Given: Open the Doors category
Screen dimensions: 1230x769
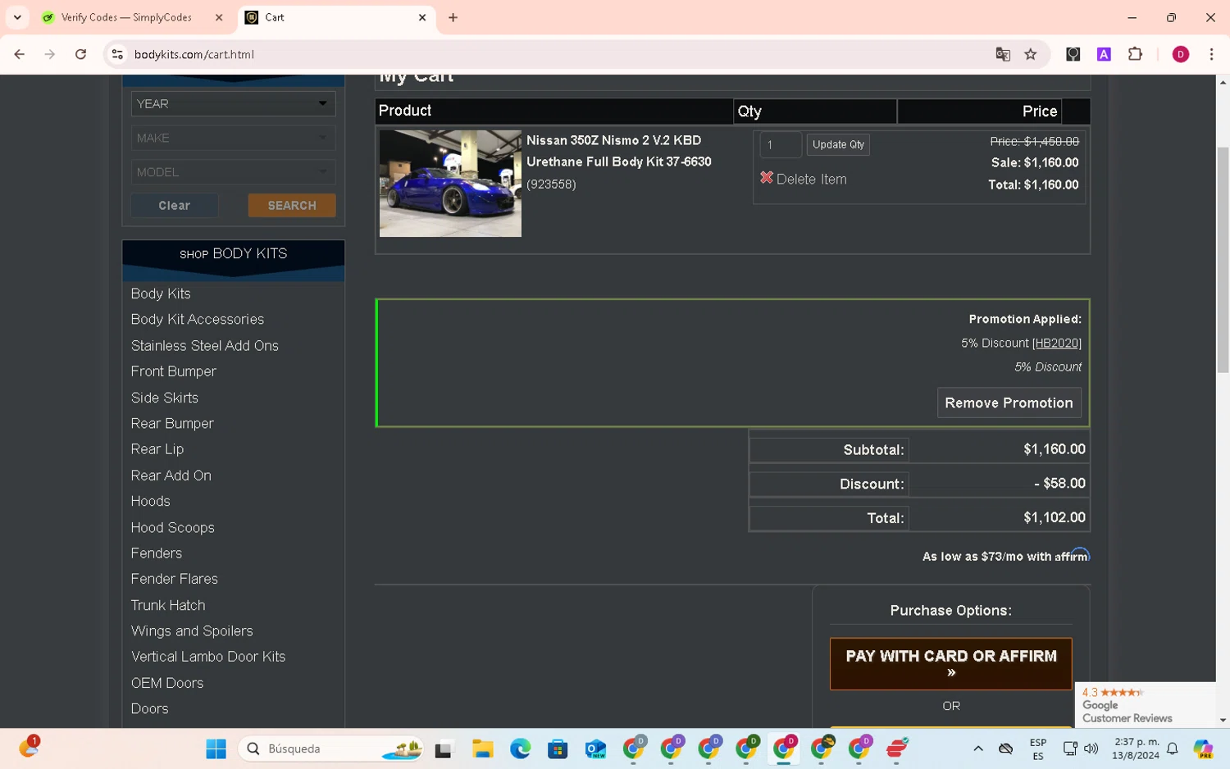Looking at the screenshot, I should (x=150, y=708).
